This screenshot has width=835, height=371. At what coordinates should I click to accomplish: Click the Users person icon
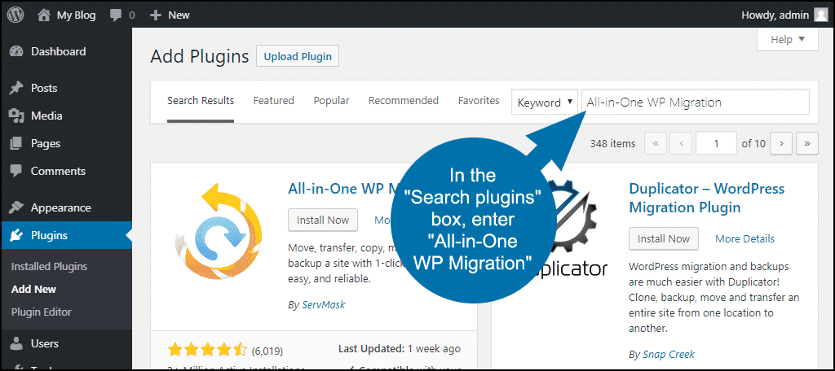[x=16, y=344]
